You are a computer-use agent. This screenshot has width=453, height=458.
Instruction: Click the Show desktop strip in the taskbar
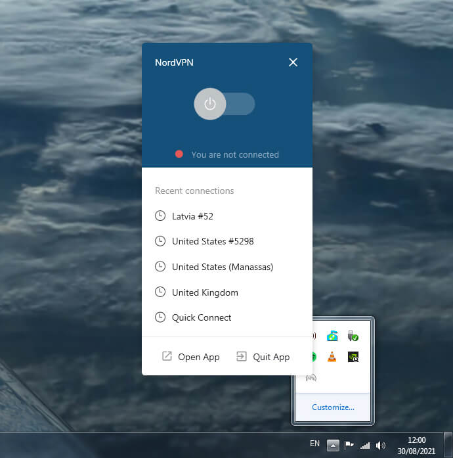(448, 445)
